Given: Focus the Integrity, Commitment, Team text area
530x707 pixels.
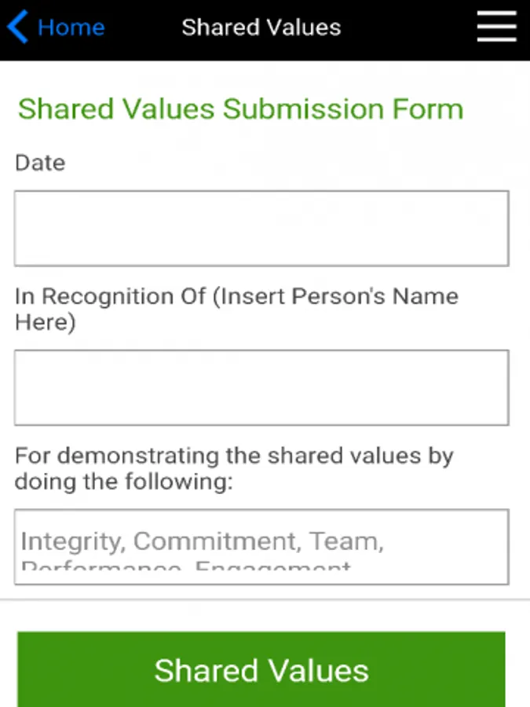Looking at the screenshot, I should (261, 547).
